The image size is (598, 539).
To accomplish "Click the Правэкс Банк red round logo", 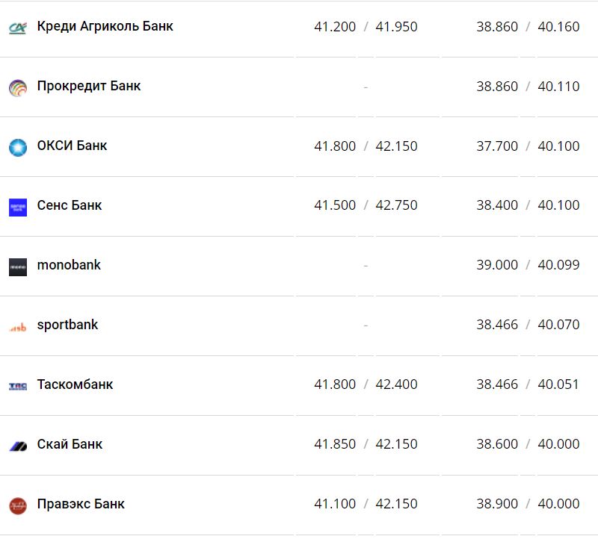I will [x=18, y=505].
